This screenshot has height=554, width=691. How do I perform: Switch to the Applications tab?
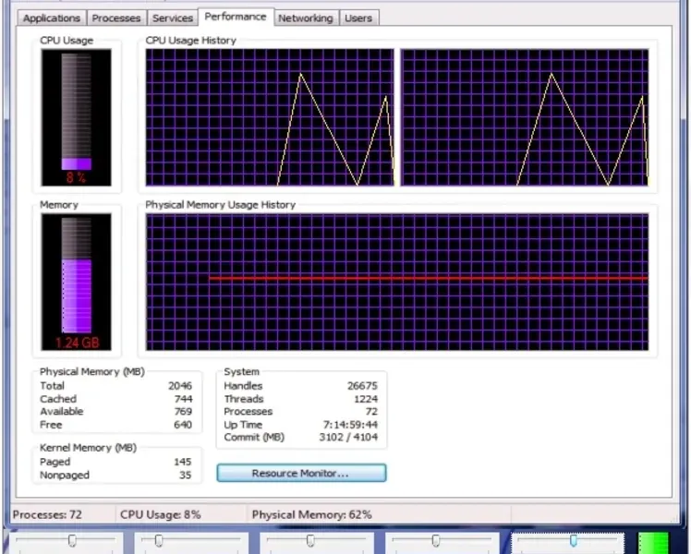tap(51, 18)
